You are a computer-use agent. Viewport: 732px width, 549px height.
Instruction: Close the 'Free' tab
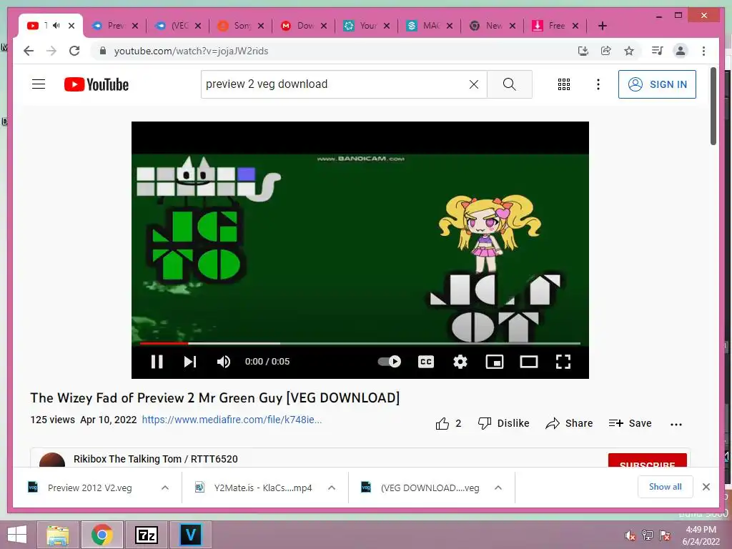575,26
